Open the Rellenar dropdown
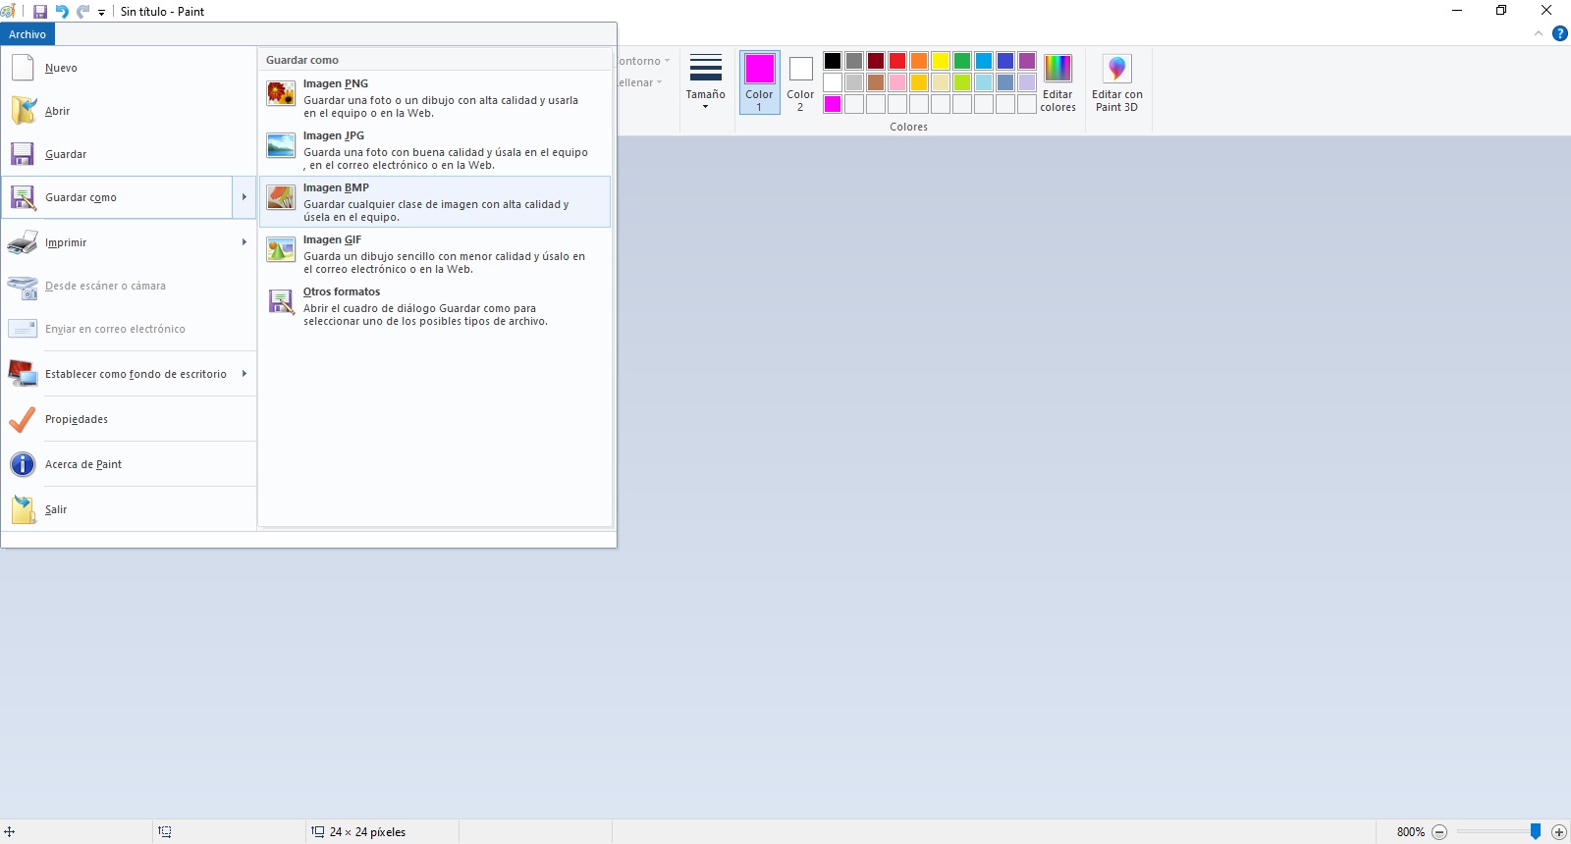The image size is (1571, 844). 640,82
